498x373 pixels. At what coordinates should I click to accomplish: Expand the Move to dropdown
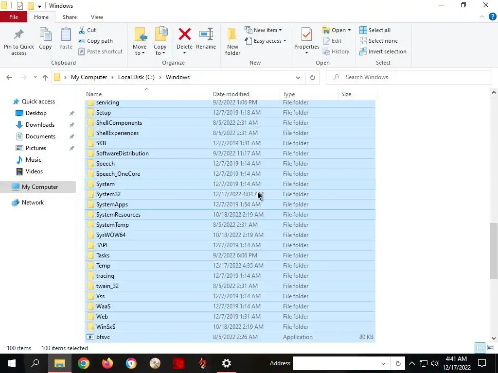pyautogui.click(x=140, y=50)
